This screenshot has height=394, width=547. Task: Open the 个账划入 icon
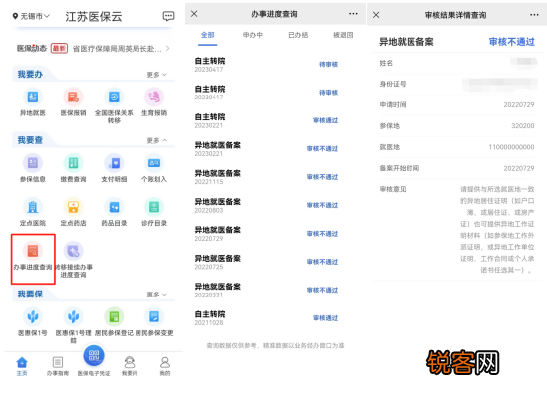[154, 163]
